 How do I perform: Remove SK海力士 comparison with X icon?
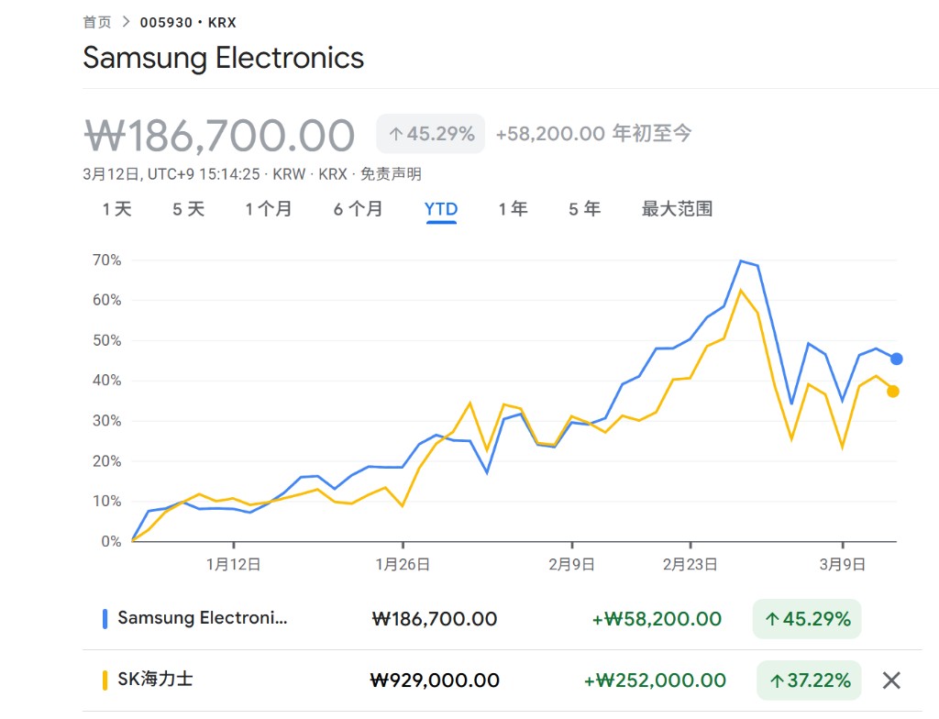(890, 680)
